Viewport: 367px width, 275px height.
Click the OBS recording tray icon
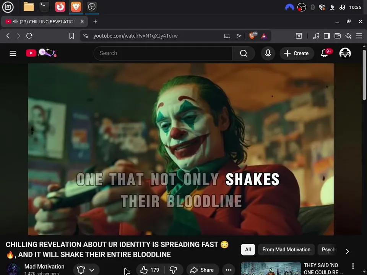(302, 7)
